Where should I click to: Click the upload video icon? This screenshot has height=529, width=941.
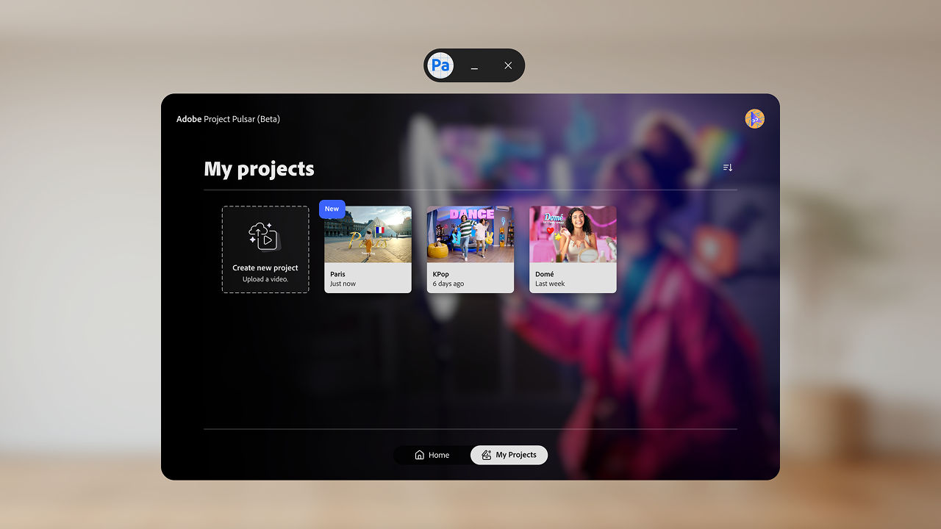[265, 236]
